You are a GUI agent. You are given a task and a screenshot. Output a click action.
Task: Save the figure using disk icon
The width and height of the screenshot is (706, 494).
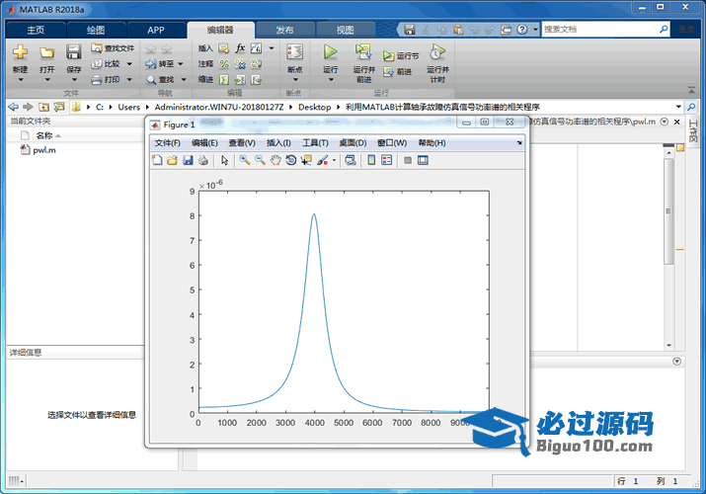pyautogui.click(x=188, y=160)
